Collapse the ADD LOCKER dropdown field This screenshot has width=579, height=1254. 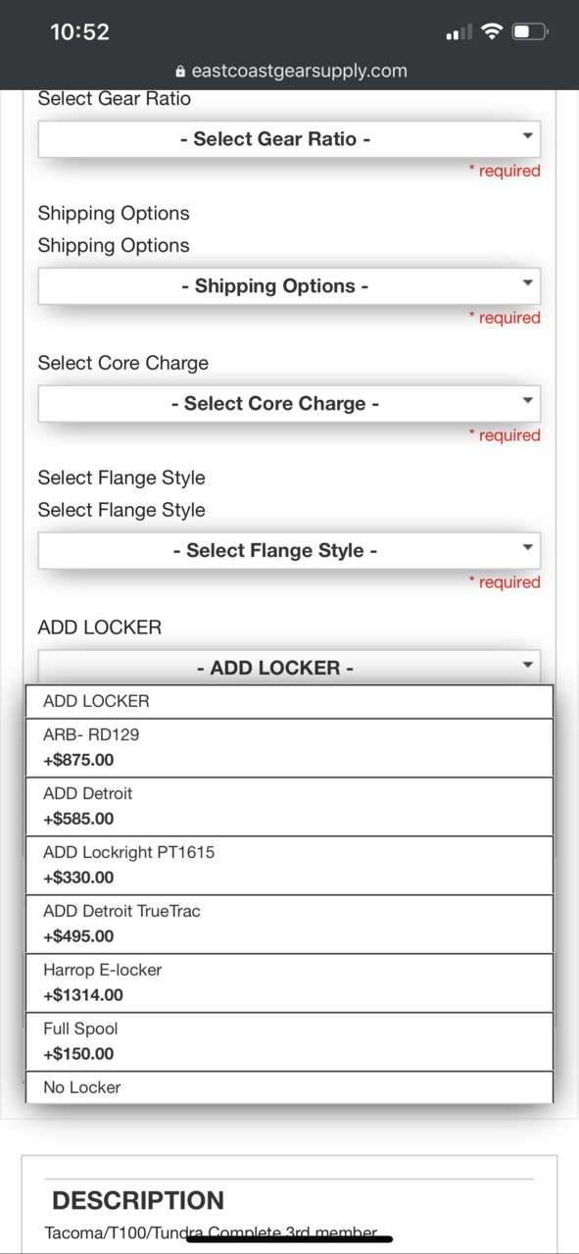[289, 667]
